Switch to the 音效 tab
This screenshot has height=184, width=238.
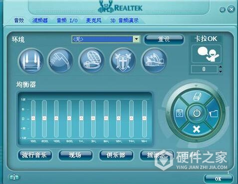(19, 20)
